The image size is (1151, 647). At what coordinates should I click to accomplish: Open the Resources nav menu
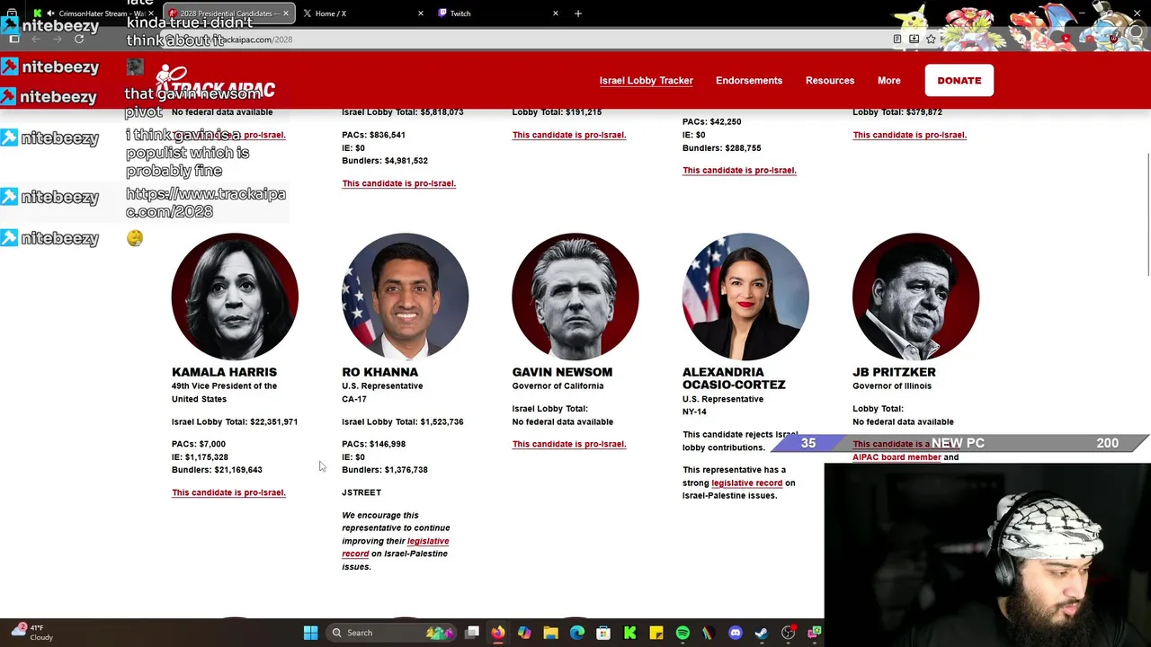click(x=830, y=81)
